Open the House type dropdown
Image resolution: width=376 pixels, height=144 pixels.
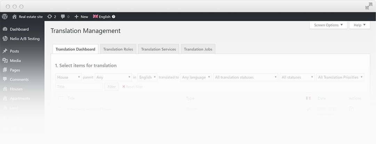[x=69, y=77]
